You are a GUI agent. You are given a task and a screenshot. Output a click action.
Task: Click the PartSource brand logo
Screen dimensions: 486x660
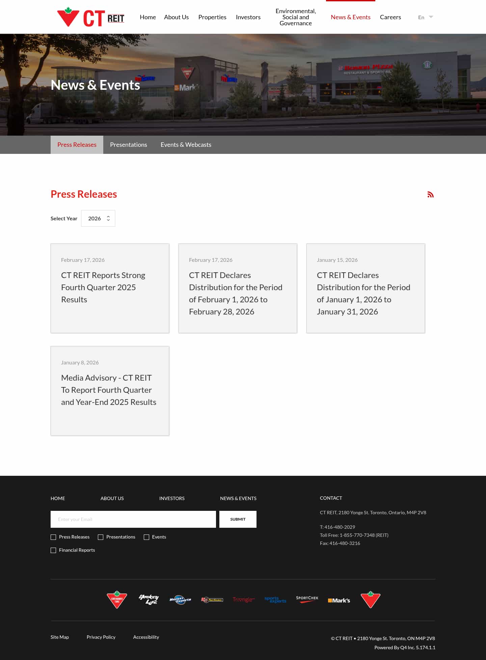[212, 600]
